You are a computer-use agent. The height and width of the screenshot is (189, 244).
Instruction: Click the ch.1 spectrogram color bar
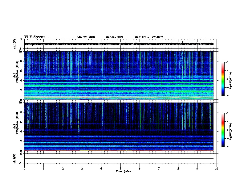click(x=223, y=79)
